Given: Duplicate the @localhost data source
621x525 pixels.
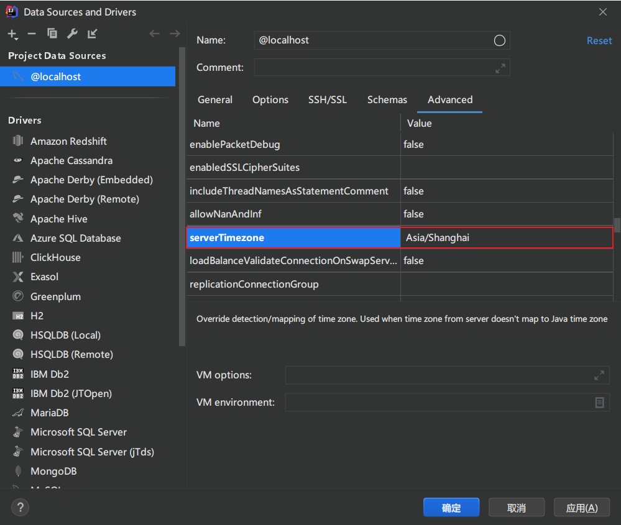Looking at the screenshot, I should (x=52, y=34).
